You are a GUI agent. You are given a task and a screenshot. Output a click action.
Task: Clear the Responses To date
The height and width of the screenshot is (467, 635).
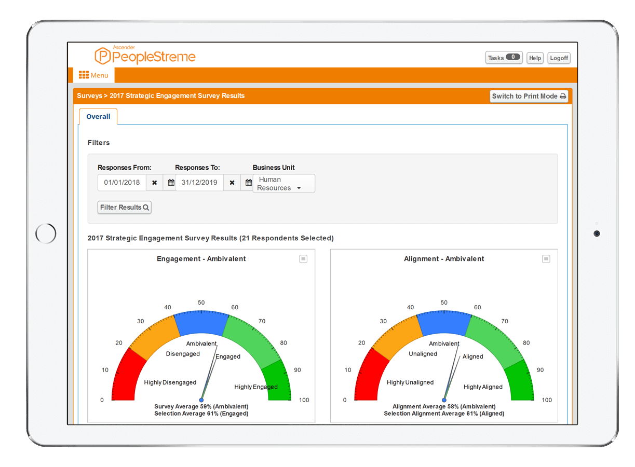(x=232, y=183)
